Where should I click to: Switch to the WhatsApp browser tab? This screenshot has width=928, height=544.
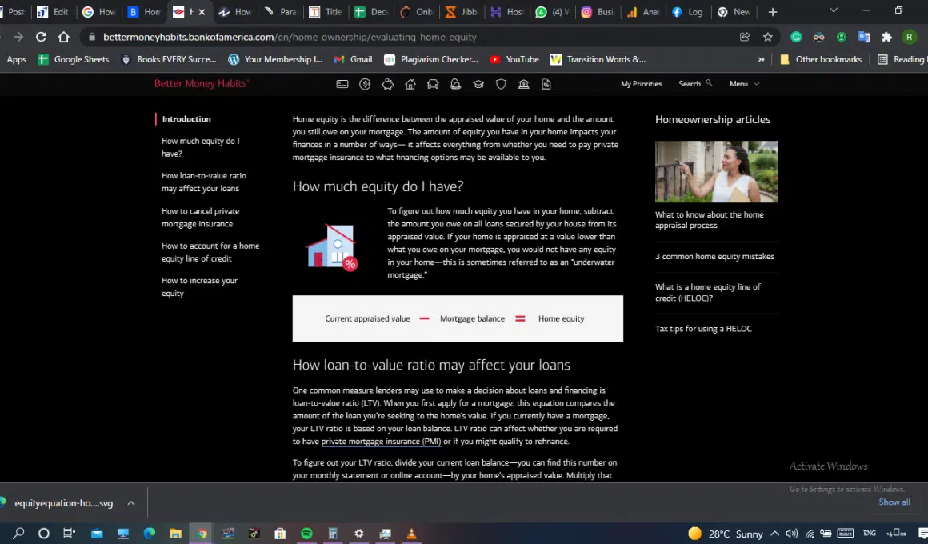553,12
